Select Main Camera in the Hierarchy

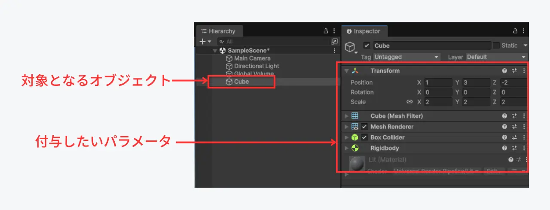point(252,58)
